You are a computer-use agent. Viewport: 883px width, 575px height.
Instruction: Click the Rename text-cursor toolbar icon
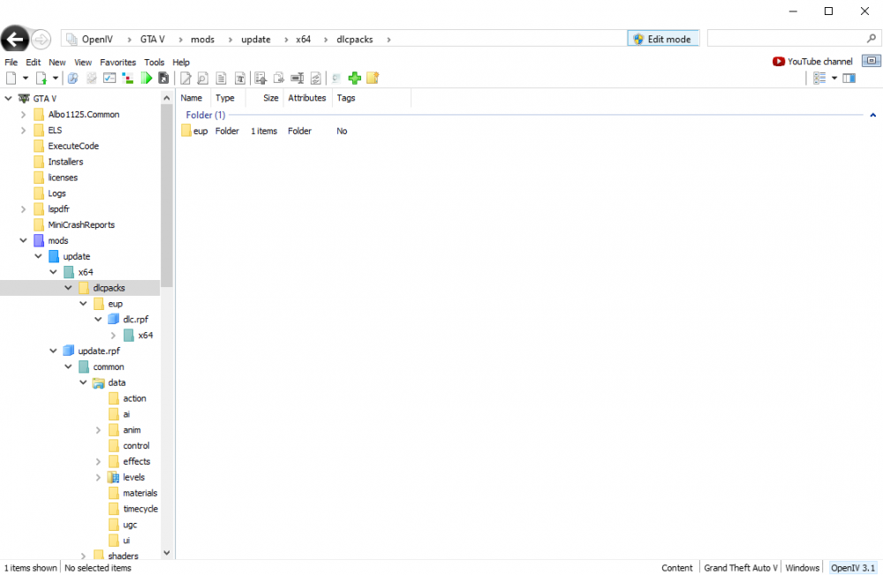click(298, 79)
